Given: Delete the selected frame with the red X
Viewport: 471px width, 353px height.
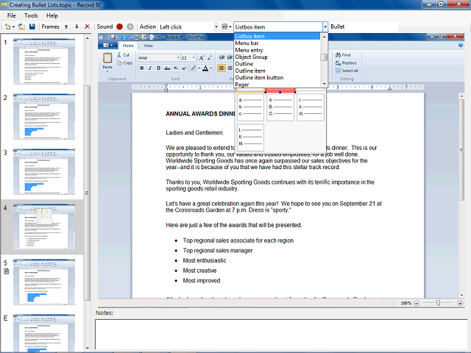Looking at the screenshot, I should [87, 26].
